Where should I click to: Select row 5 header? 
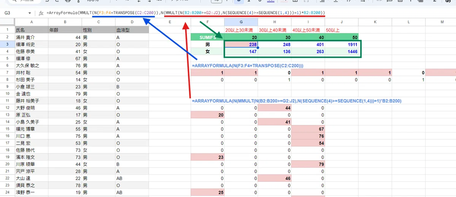pos(7,58)
